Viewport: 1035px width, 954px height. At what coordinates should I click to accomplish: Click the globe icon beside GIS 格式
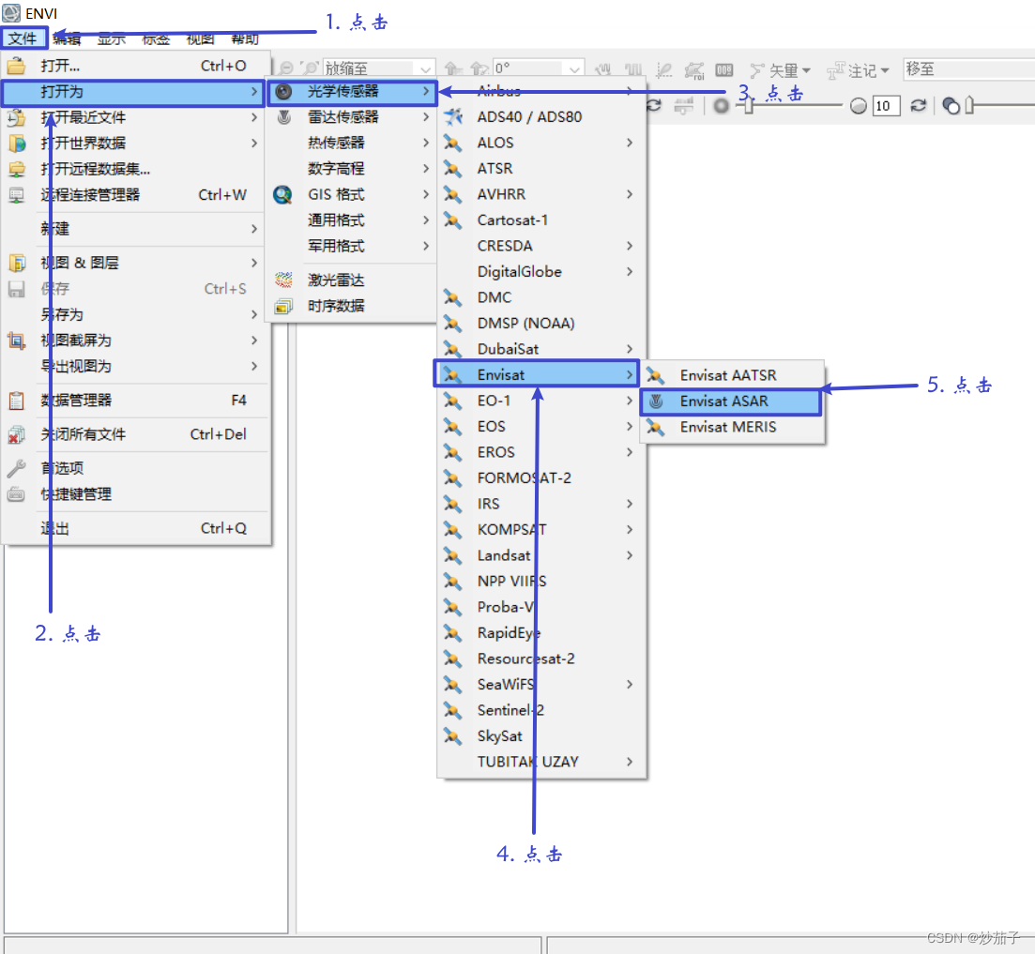(x=283, y=194)
